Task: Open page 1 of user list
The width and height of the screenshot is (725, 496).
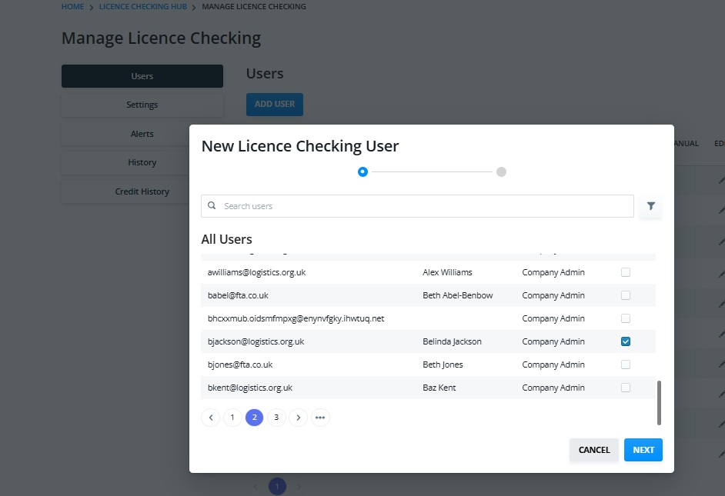Action: click(x=232, y=418)
